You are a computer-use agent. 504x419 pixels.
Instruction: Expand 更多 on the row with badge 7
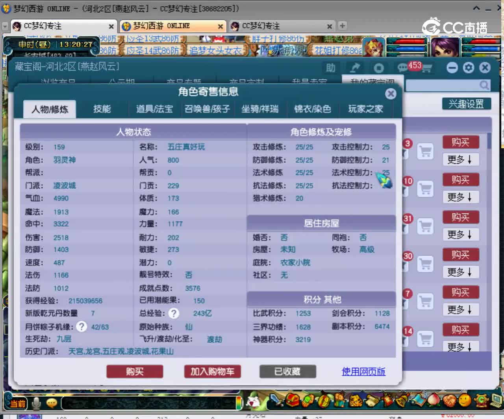pos(460,310)
